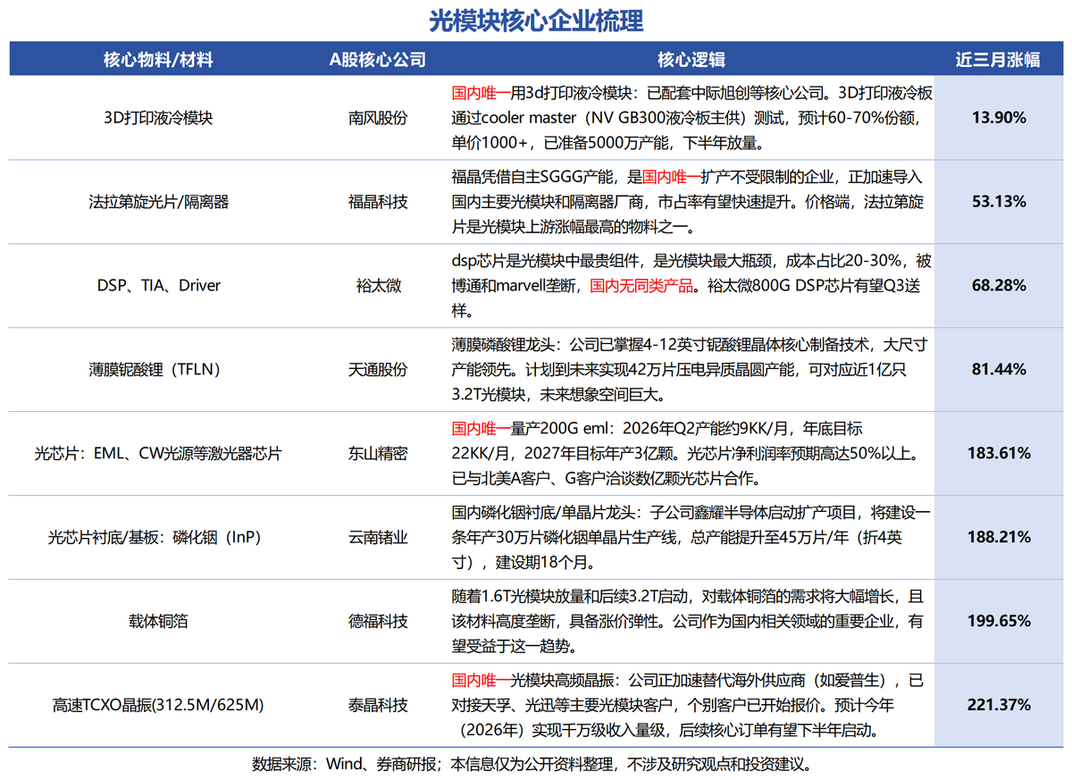1072x780 pixels.
Task: Click the 3D打印液冷模块 cell
Action: tap(158, 118)
